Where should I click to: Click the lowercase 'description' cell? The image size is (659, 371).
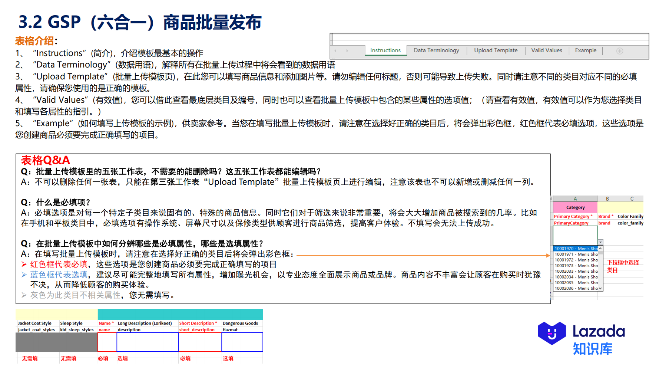pos(147,329)
